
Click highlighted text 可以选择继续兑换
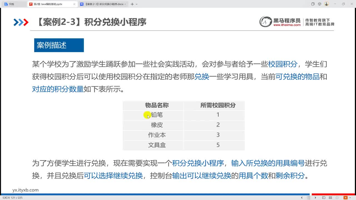[x=113, y=176]
